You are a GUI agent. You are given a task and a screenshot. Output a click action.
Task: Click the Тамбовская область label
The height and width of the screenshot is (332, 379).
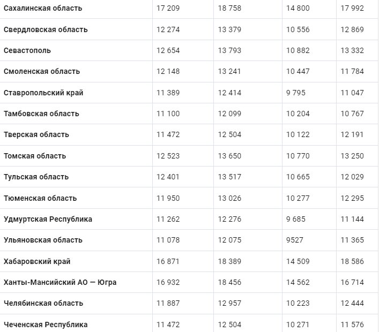tap(41, 114)
